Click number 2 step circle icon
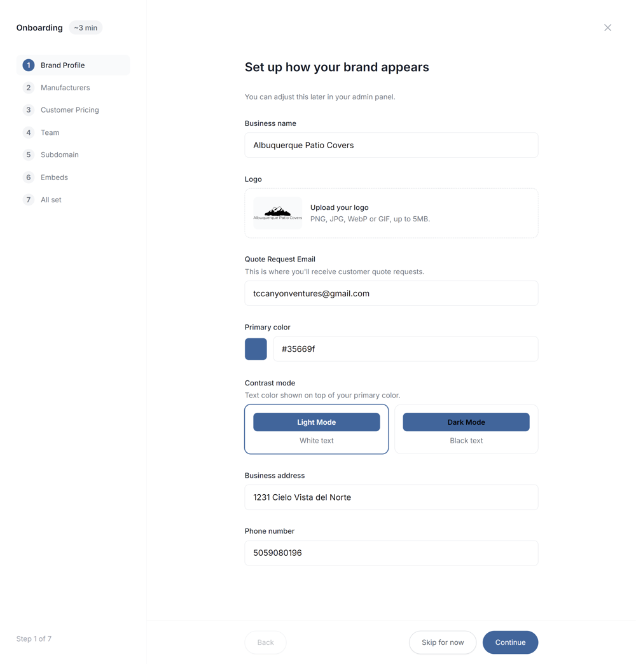This screenshot has height=664, width=636. (x=29, y=88)
